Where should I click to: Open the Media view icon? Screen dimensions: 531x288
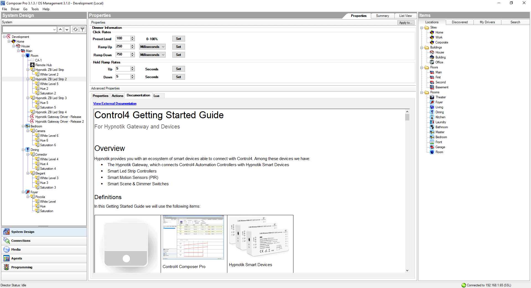(6, 250)
